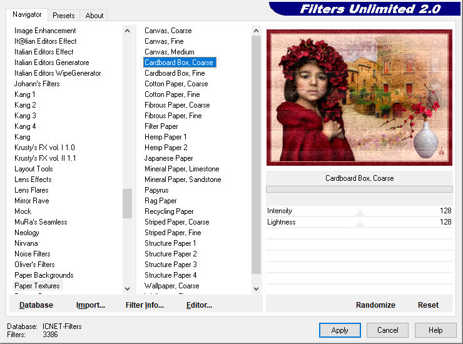Click the category list scrollbar thumb
The height and width of the screenshot is (344, 463).
tap(127, 203)
